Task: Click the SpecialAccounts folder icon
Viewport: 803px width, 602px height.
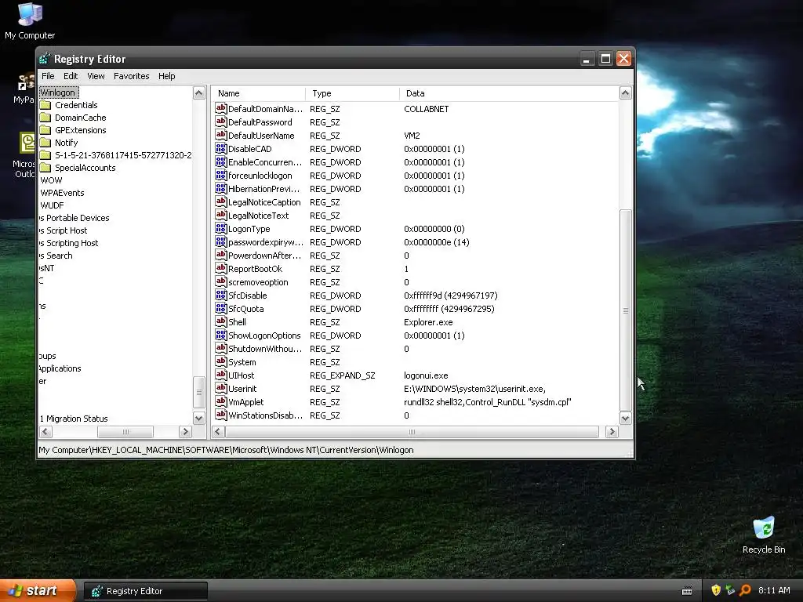Action: tap(45, 168)
